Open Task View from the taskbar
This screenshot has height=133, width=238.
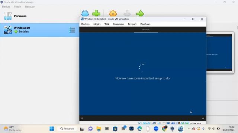click(x=82, y=129)
